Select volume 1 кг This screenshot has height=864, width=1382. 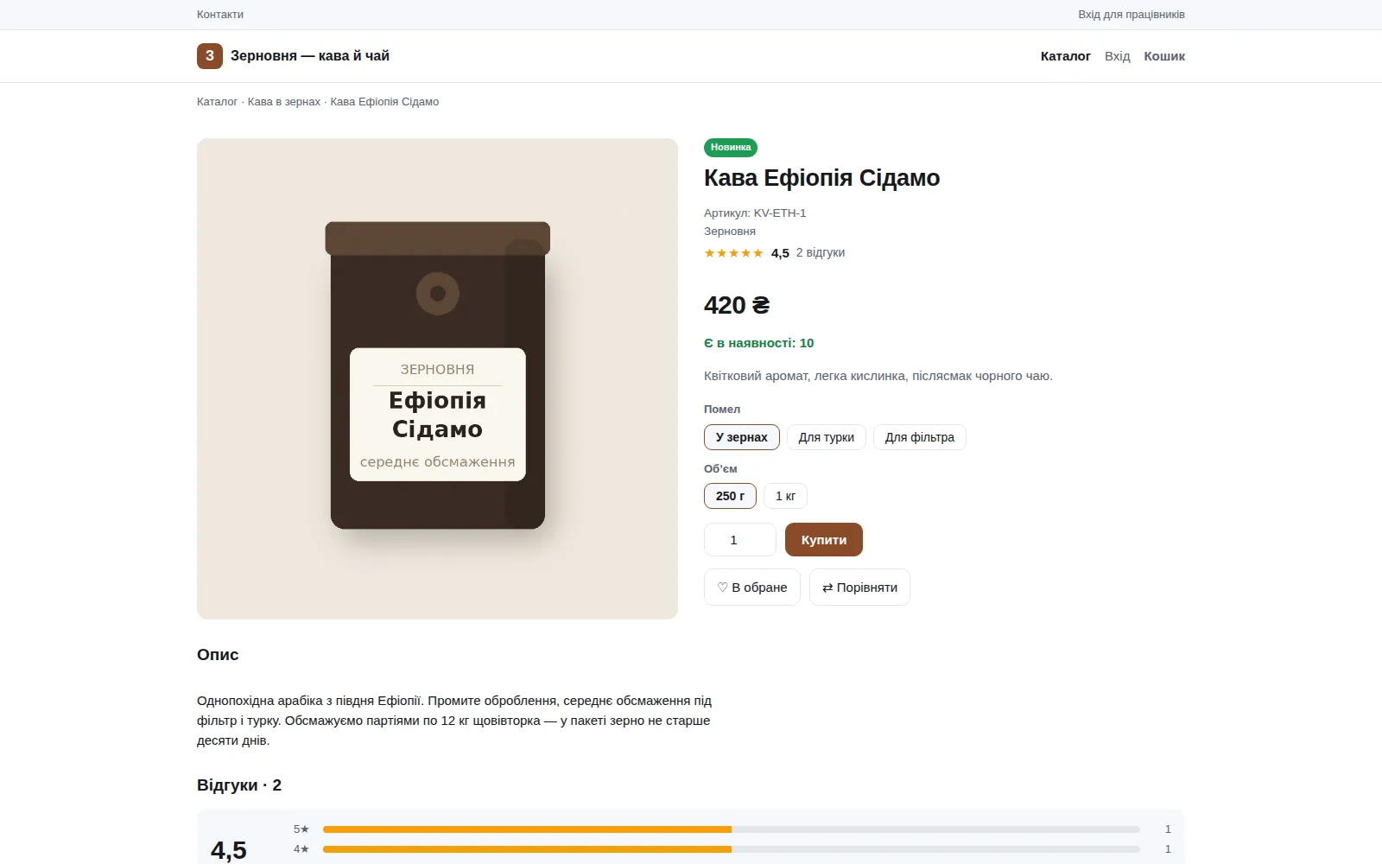785,496
